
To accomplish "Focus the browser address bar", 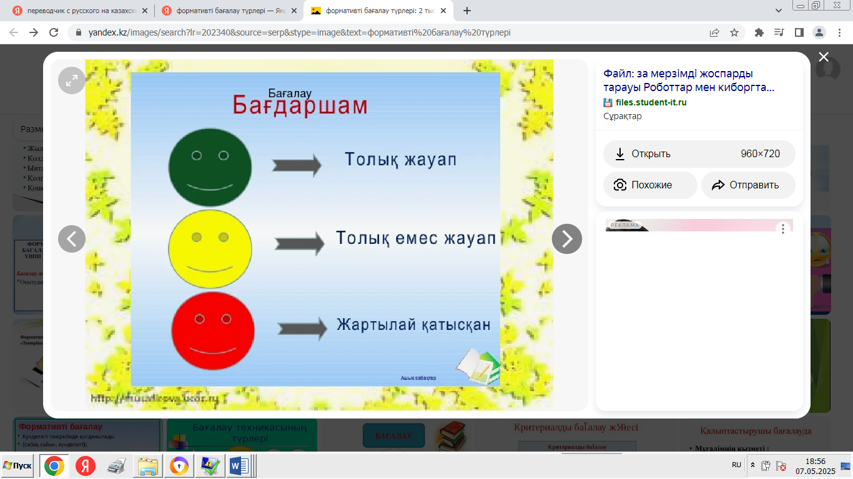I will [x=393, y=32].
